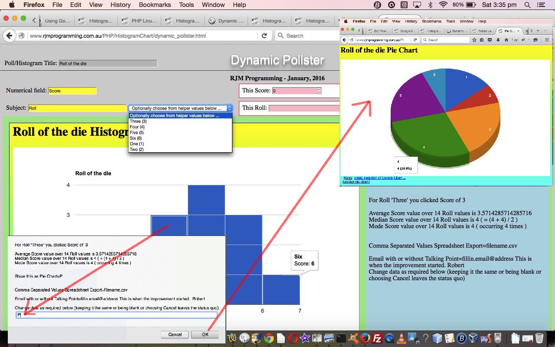555x347 pixels.
Task: Click the This Score number stepper arrows
Action: pos(319,91)
